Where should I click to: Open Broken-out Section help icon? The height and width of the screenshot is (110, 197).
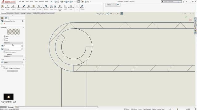(x=22, y=21)
